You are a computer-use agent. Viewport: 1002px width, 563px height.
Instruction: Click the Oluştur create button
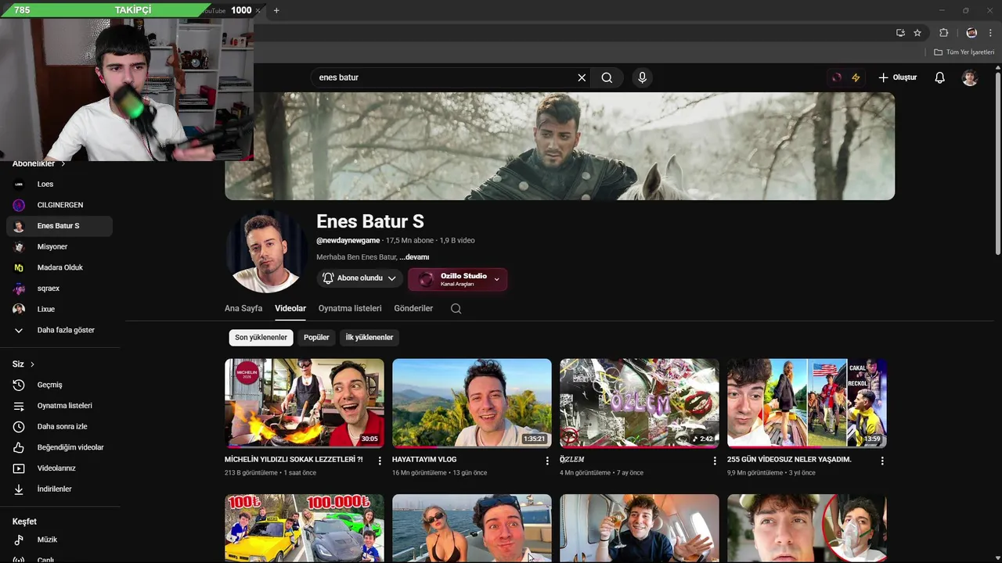[x=897, y=77]
